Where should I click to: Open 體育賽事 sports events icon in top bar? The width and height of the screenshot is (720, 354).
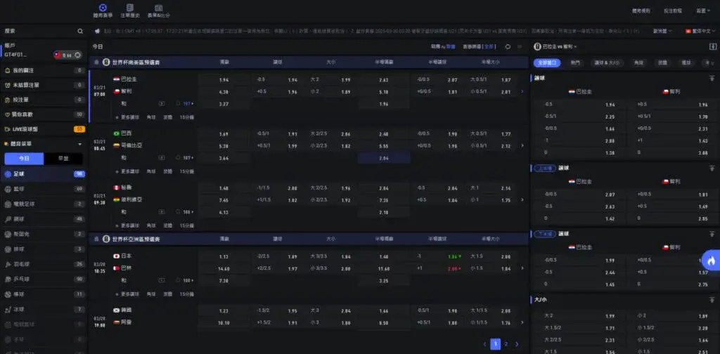point(101,11)
